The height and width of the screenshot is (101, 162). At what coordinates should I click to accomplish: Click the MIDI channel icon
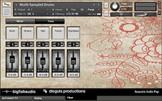coord(15,14)
